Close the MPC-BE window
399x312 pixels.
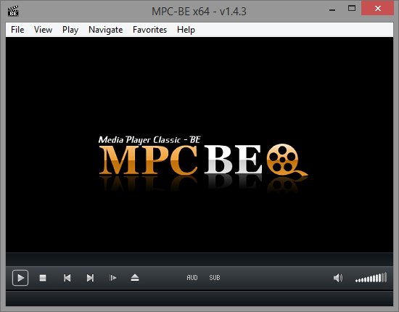tap(378, 9)
